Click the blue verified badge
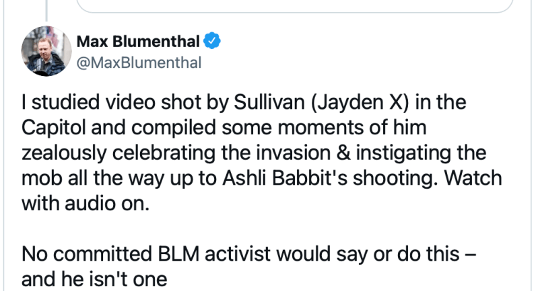Screen dimensions: 538x291 212,42
